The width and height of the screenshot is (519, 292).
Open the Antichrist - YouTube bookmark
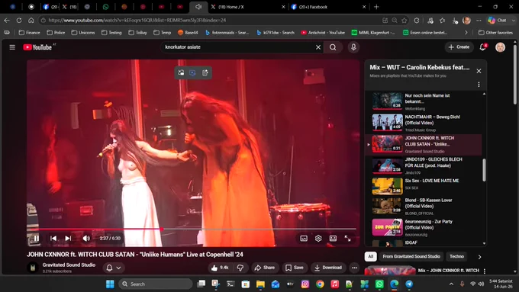coord(323,33)
